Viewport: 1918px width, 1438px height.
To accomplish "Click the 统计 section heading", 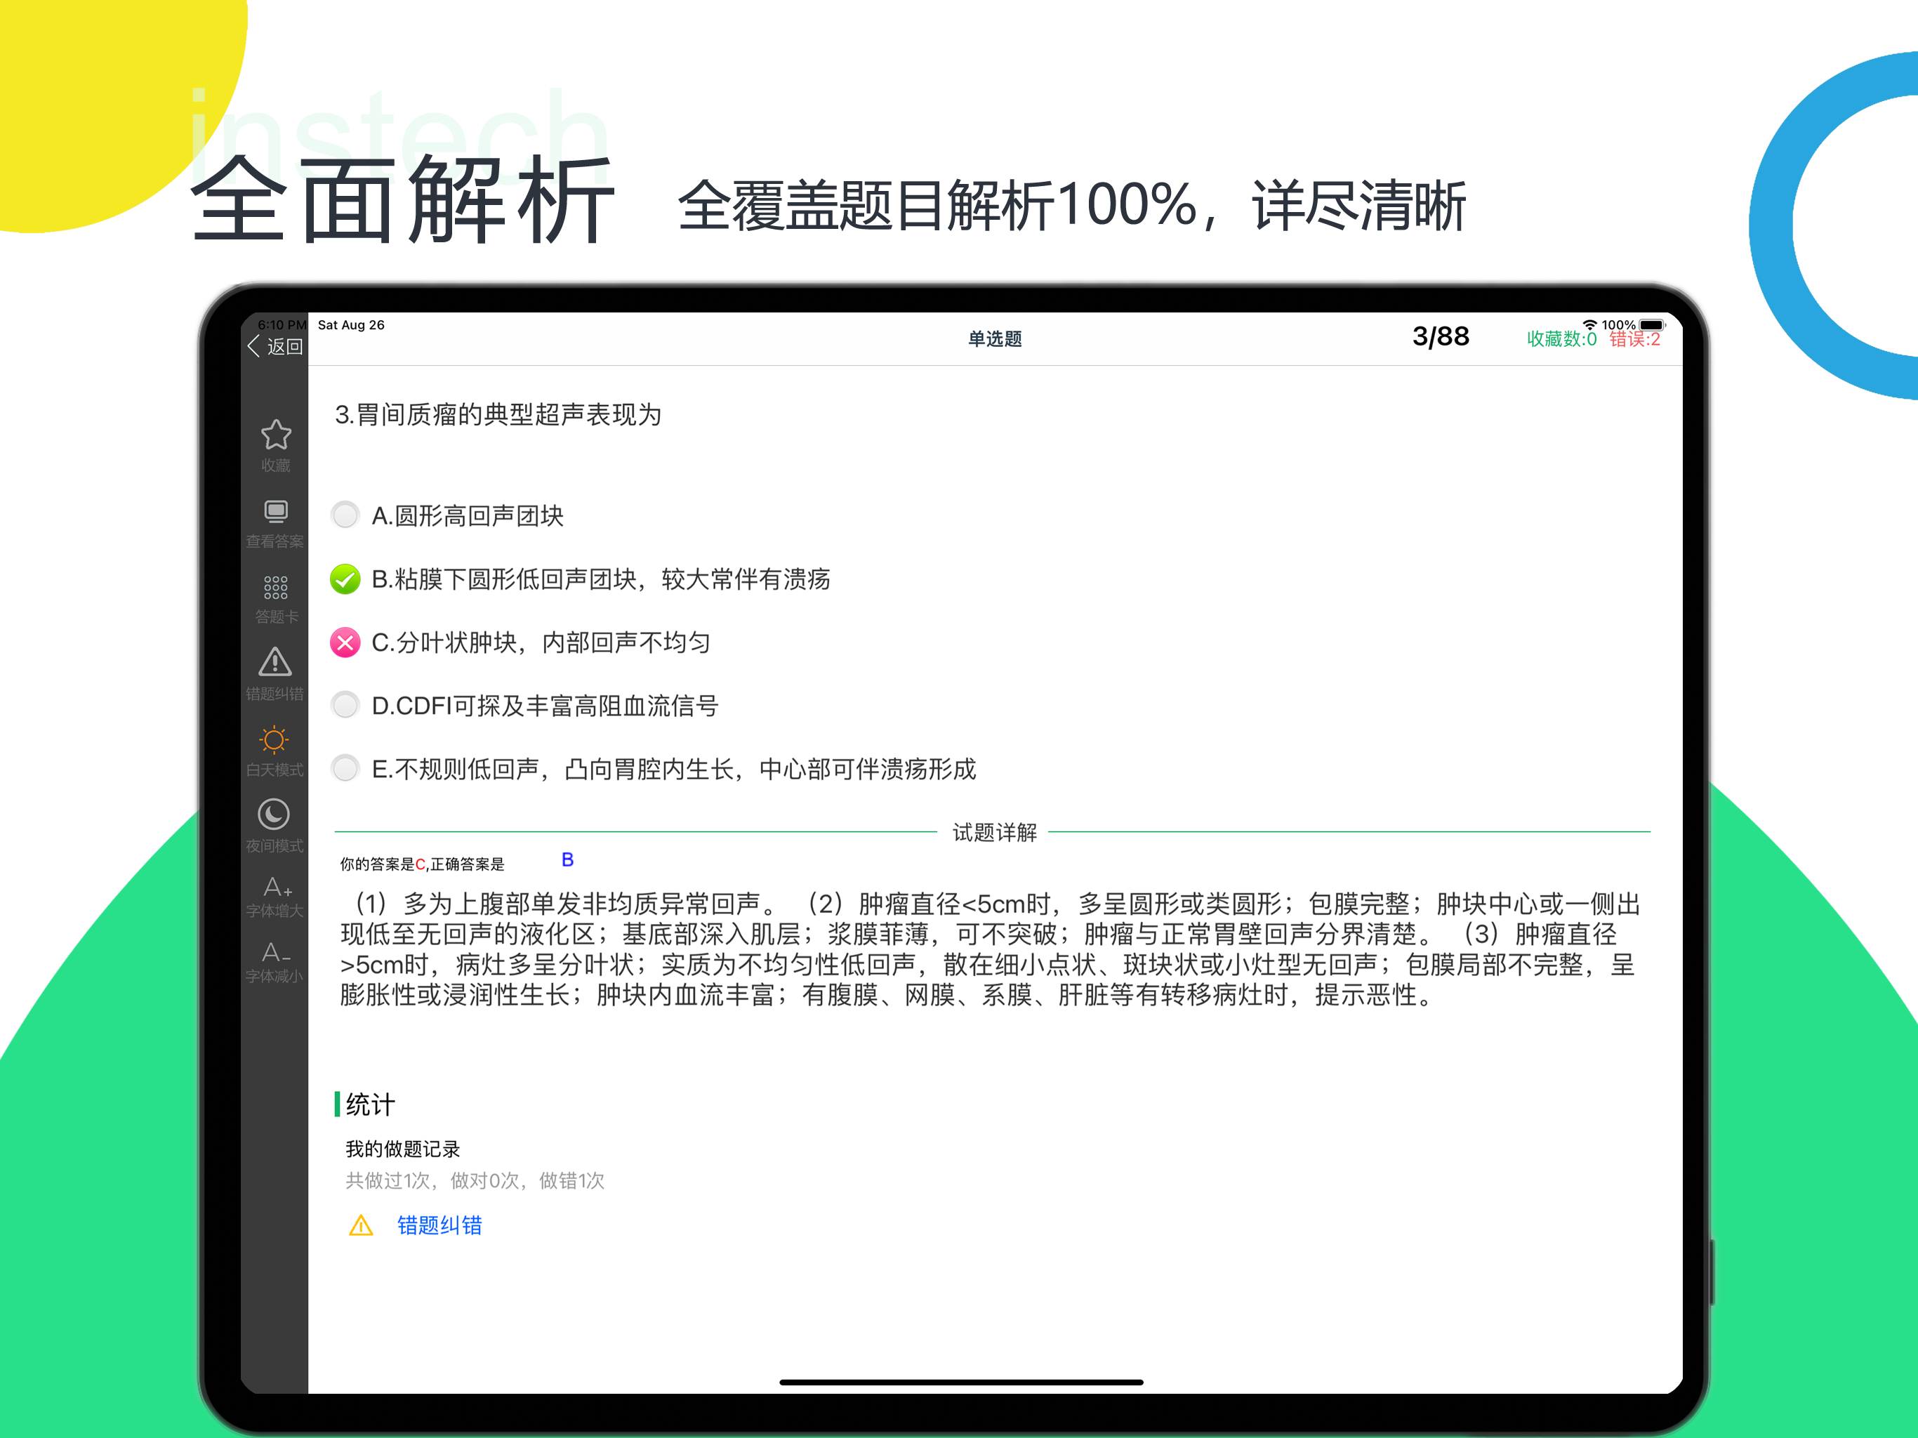I will click(x=370, y=1104).
